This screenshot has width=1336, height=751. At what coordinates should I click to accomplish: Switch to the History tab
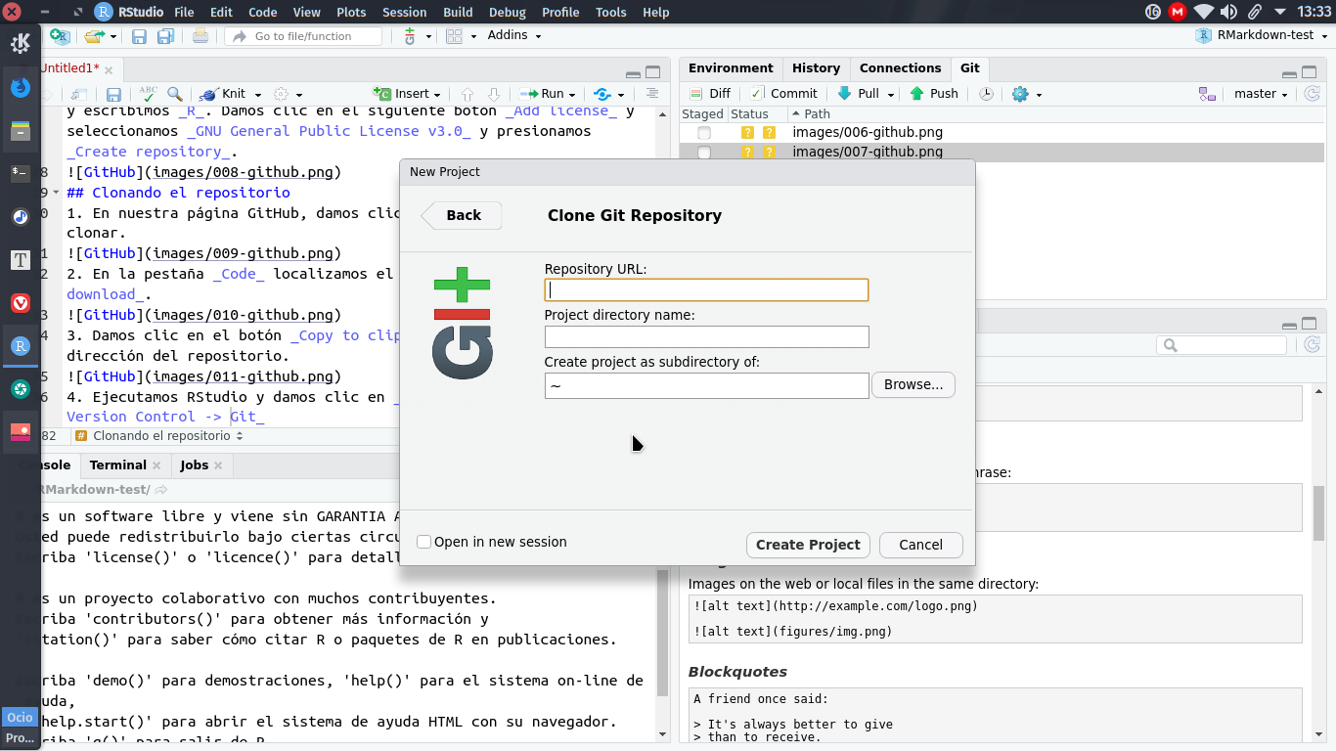816,68
